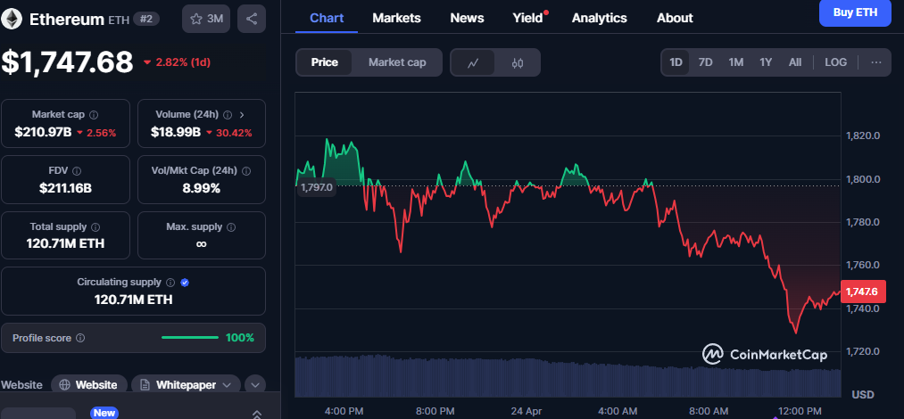Show the Vol/Mkt Cap (24h) info icon
This screenshot has width=904, height=419.
pos(246,171)
